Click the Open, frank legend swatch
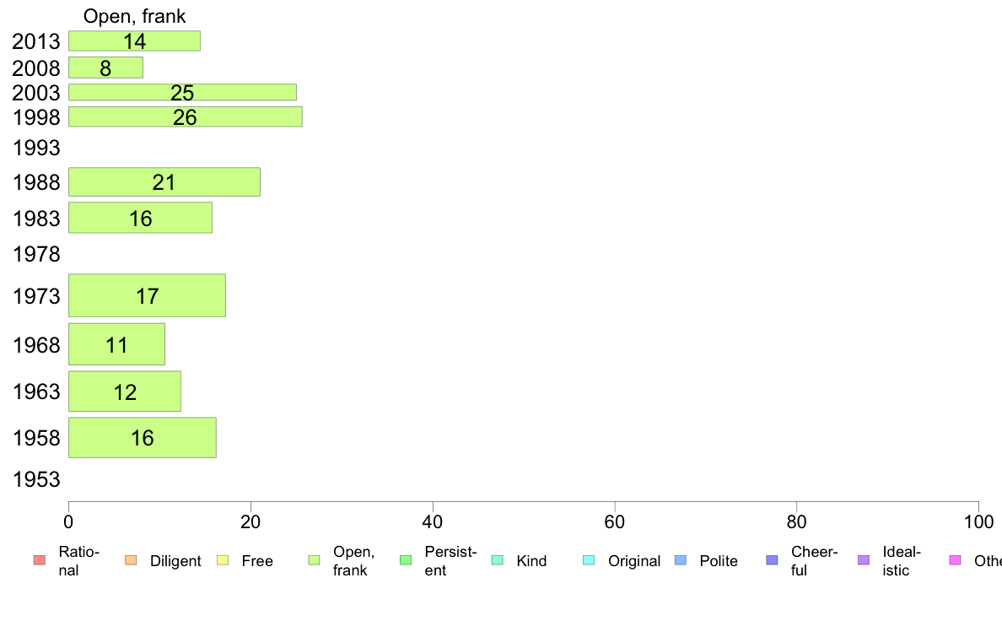Viewport: 1002px width, 621px height. coord(314,560)
